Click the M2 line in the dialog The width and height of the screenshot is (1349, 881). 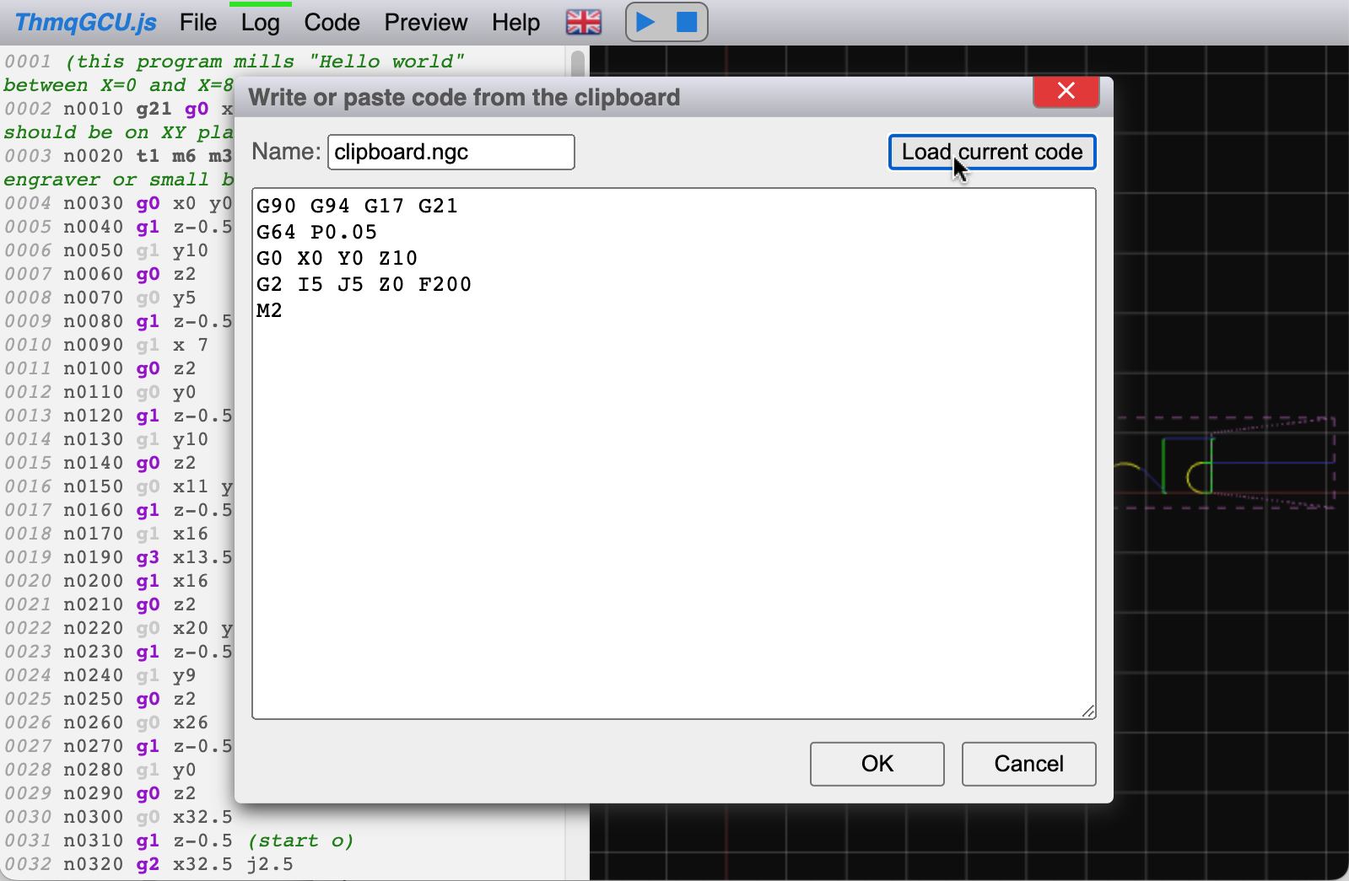(270, 311)
